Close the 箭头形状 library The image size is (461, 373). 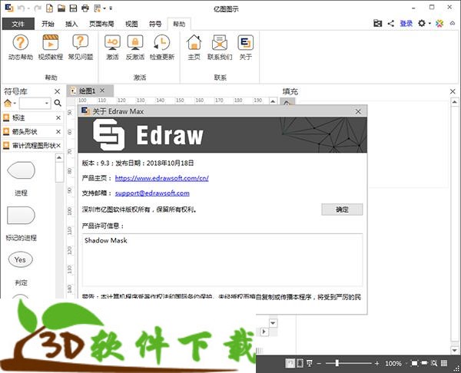pyautogui.click(x=58, y=131)
